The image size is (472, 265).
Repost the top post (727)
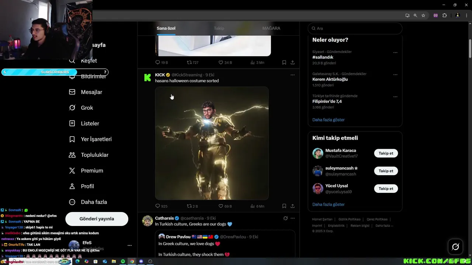(192, 63)
